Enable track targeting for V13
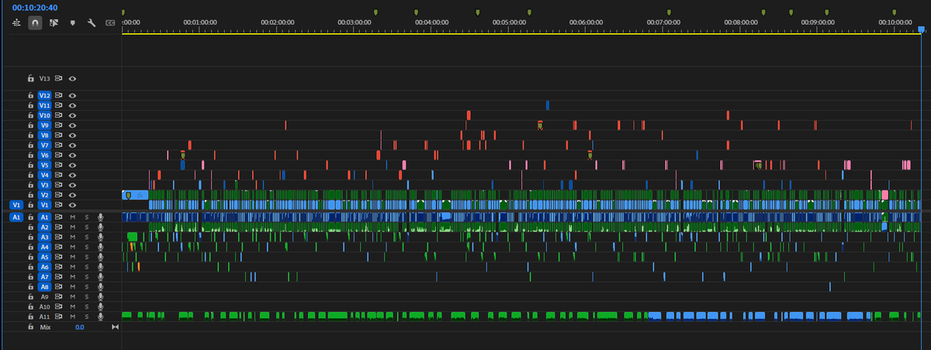The image size is (931, 350). point(44,78)
